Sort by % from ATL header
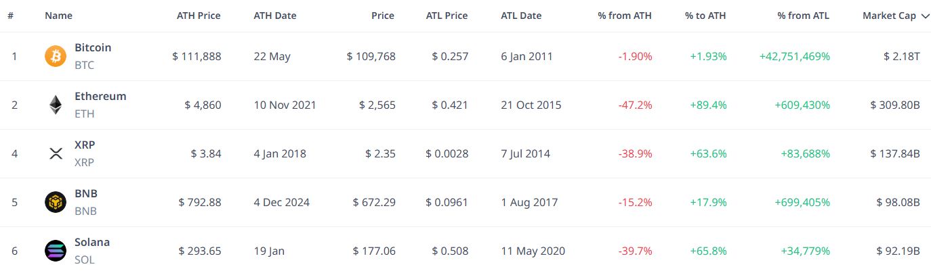931x273 pixels. (804, 16)
